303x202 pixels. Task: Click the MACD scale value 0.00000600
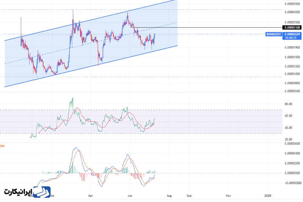click(292, 144)
